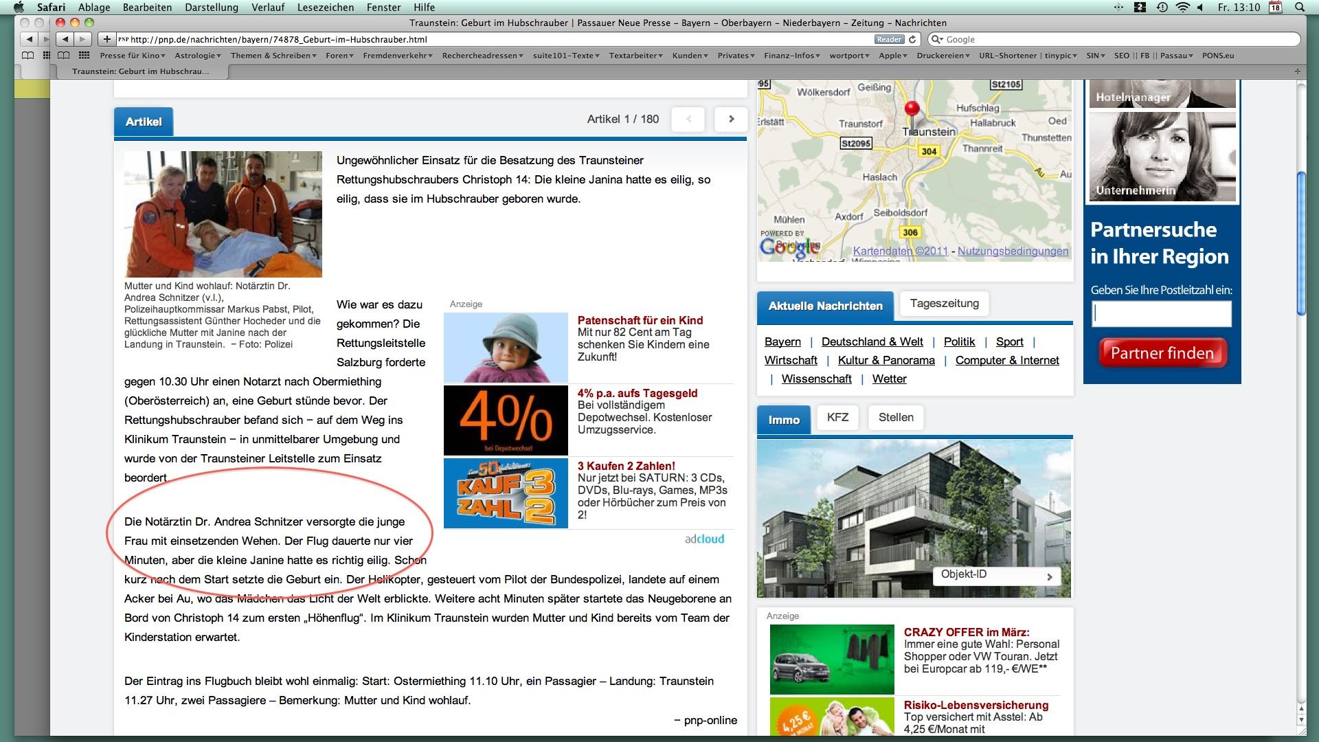
Task: Select the KFZ tab
Action: tap(837, 418)
